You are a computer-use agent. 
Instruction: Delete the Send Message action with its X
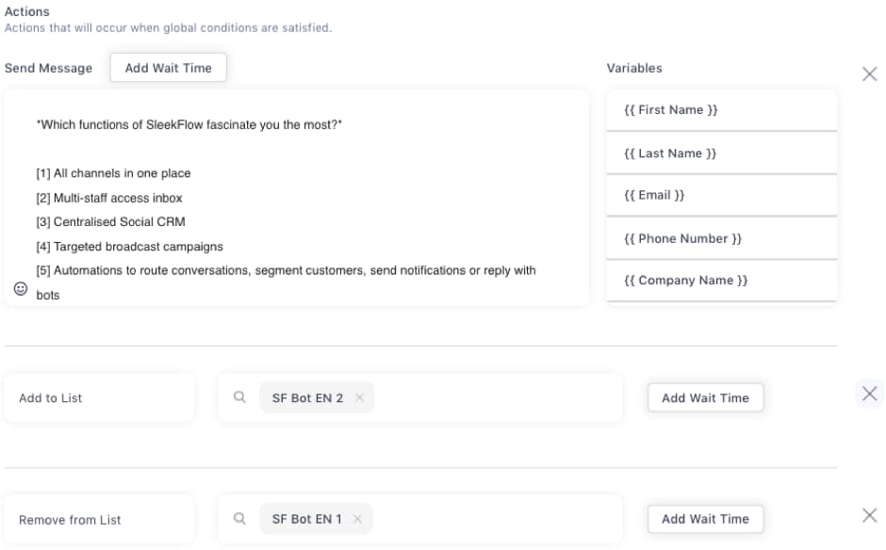click(x=869, y=73)
